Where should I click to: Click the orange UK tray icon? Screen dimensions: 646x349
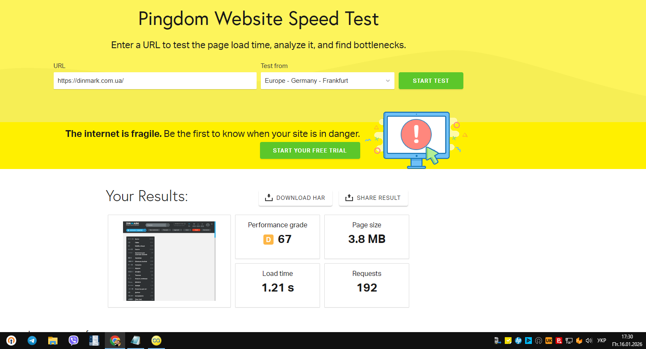tap(549, 341)
